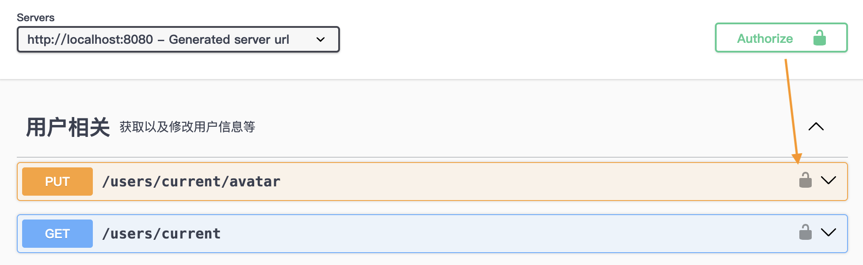Click the orange PUT method badge
The height and width of the screenshot is (265, 863).
tap(57, 182)
